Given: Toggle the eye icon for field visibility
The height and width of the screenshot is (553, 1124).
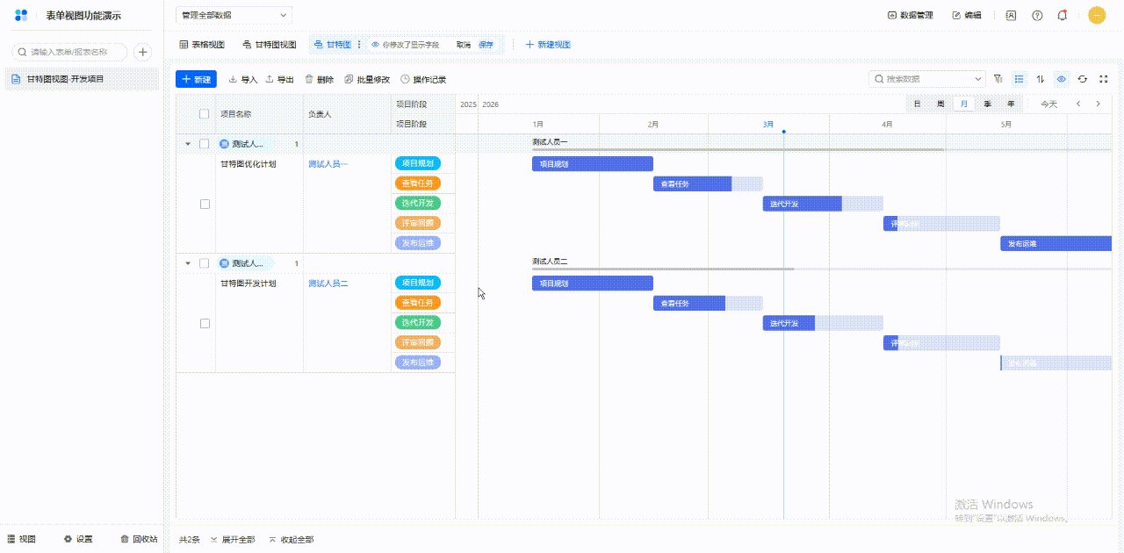Looking at the screenshot, I should tap(1062, 79).
